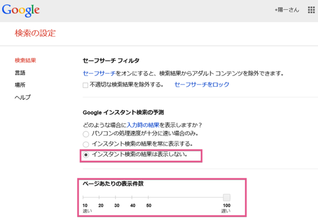Set results slider to the 10 tick
This screenshot has width=318, height=220.
tap(83, 197)
